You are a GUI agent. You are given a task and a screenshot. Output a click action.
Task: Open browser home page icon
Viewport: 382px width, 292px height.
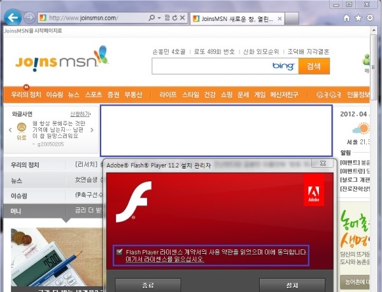[344, 18]
